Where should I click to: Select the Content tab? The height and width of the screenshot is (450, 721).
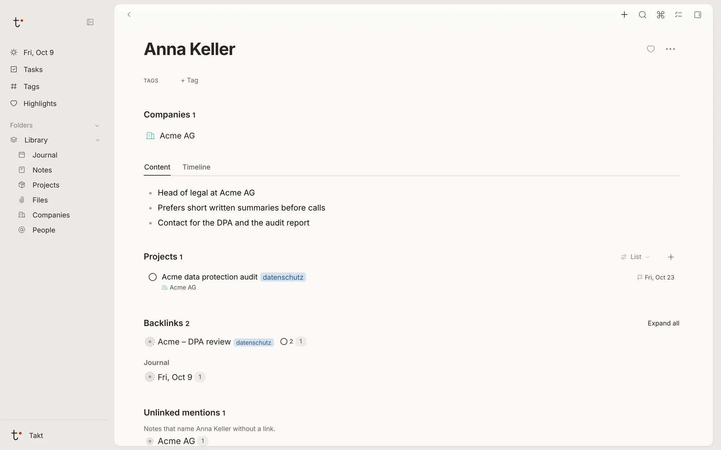click(x=157, y=167)
